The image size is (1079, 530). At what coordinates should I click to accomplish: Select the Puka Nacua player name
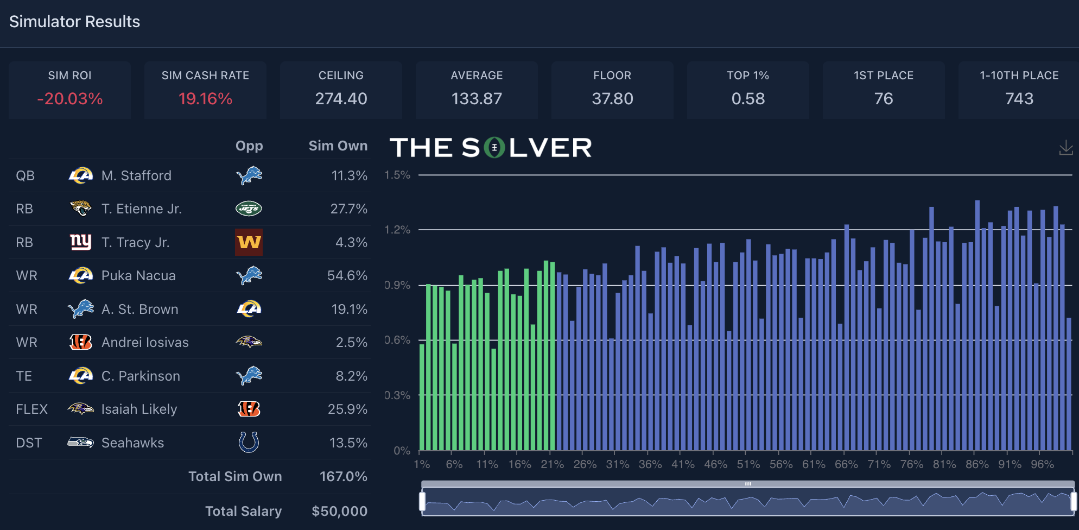138,275
